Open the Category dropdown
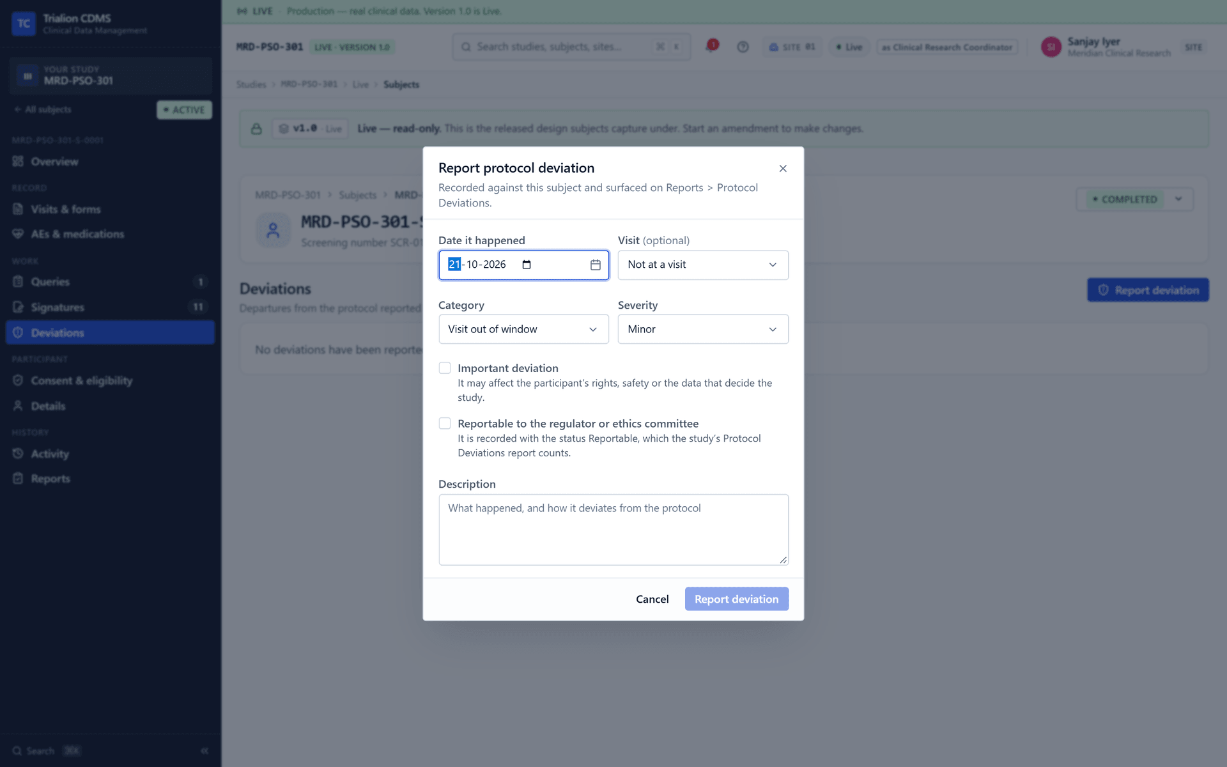Screen dimensions: 1227x767 (523, 329)
